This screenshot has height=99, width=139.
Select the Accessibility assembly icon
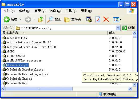(x=4, y=38)
